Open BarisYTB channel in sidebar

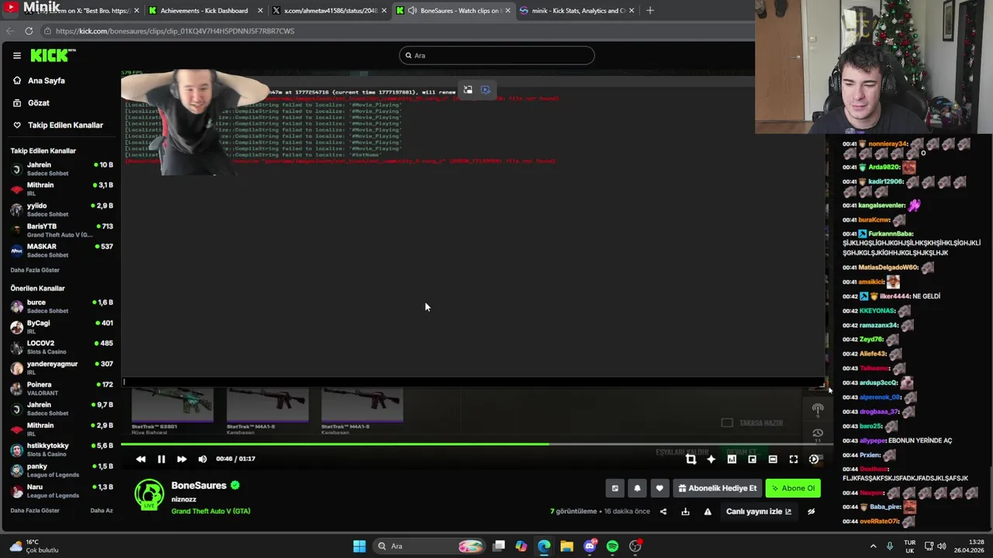(x=62, y=230)
